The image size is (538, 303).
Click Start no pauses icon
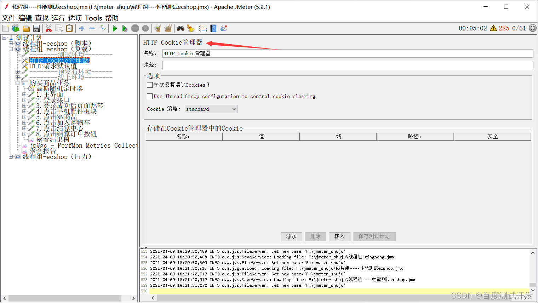click(125, 28)
